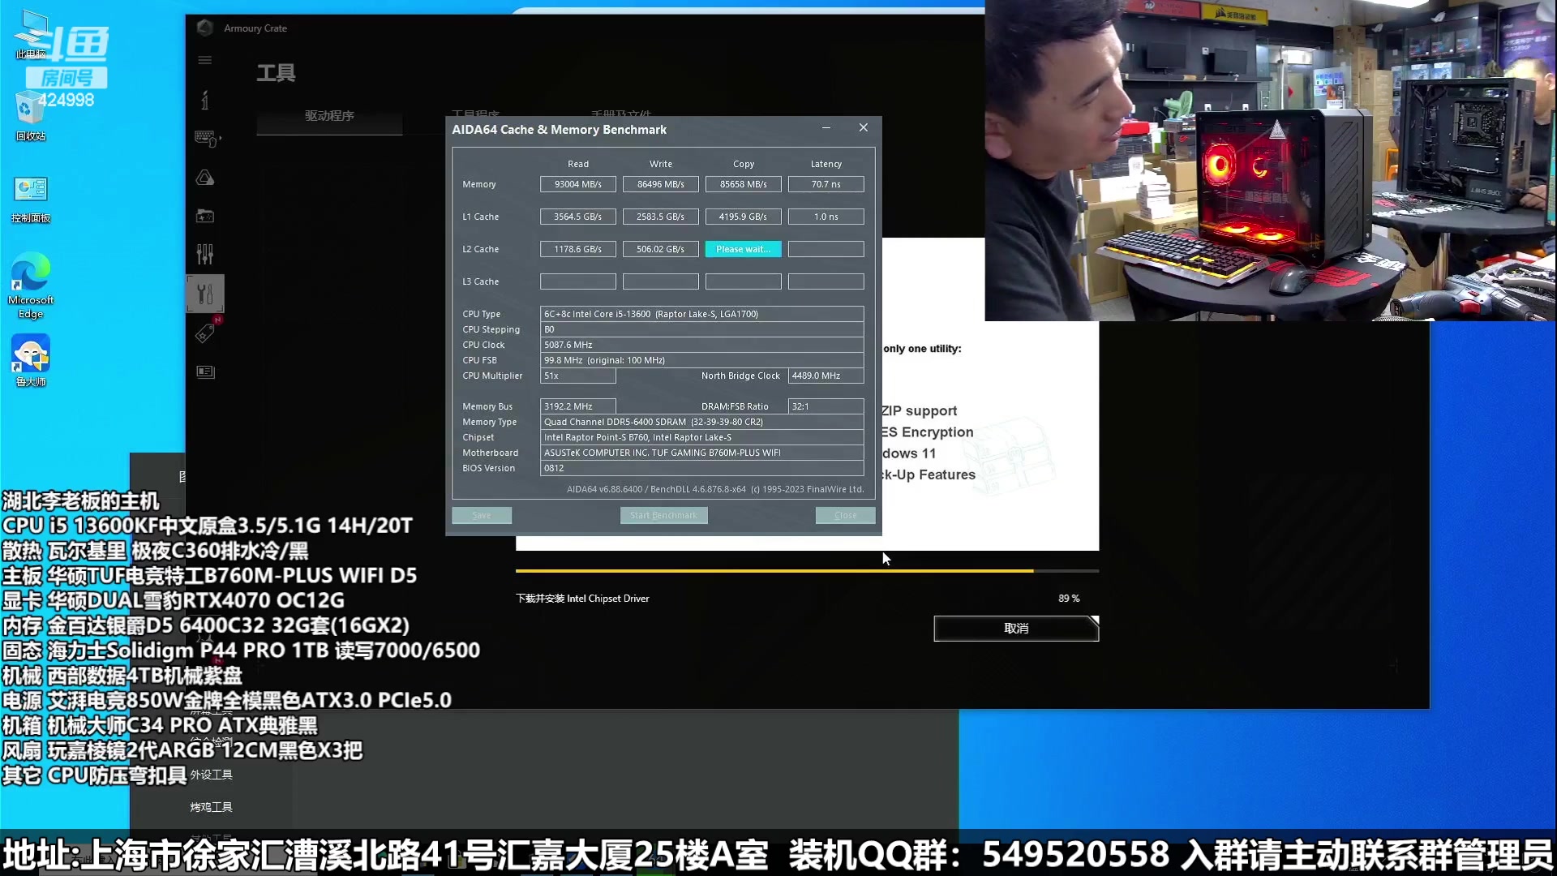Click the BIOS Version 0812 field
The width and height of the screenshot is (1557, 876).
(x=702, y=468)
